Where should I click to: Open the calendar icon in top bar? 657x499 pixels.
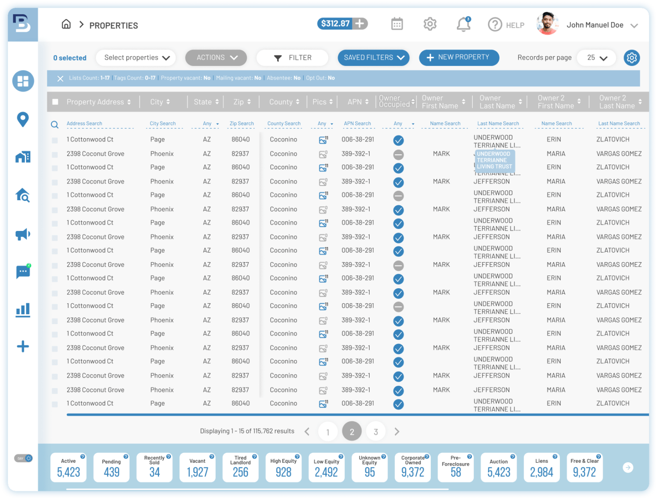[x=397, y=24]
